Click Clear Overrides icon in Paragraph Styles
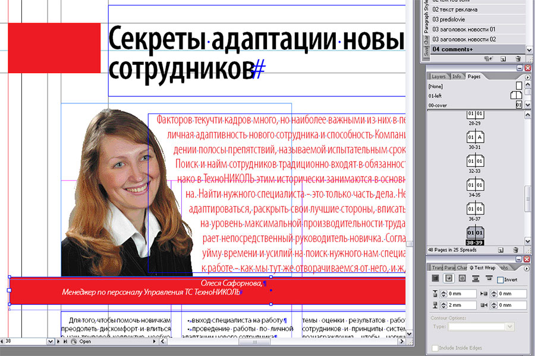 click(489, 59)
